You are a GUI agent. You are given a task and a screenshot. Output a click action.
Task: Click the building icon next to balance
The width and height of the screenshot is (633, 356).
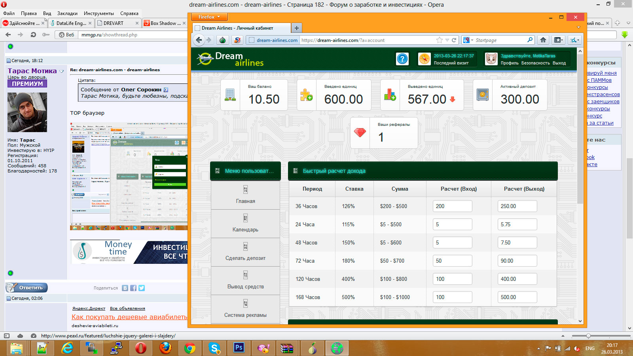pyautogui.click(x=230, y=95)
